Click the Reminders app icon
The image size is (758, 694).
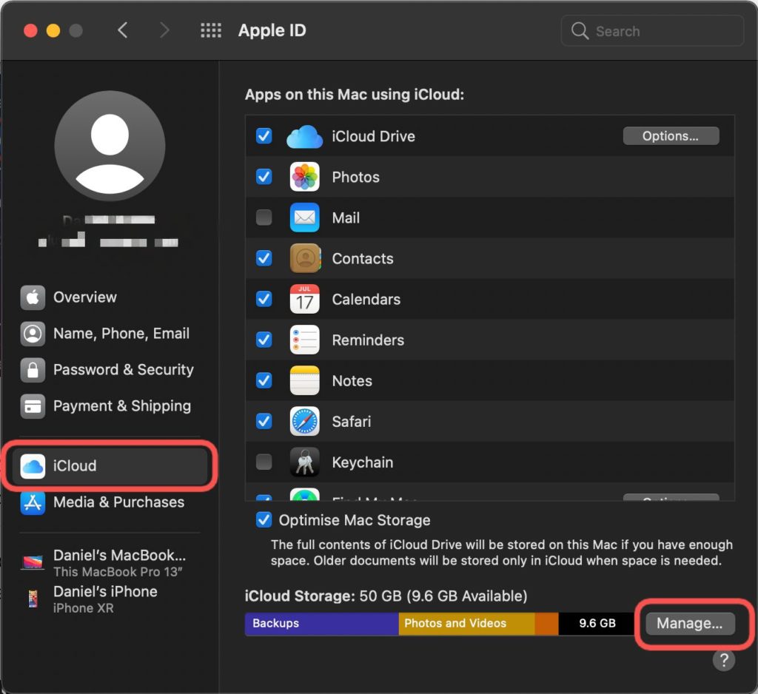(304, 340)
